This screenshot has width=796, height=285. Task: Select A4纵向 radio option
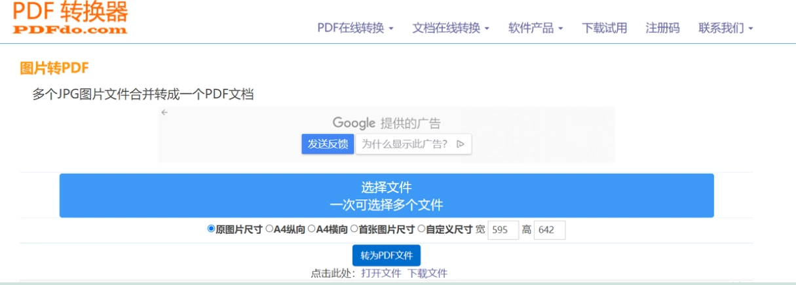(269, 229)
